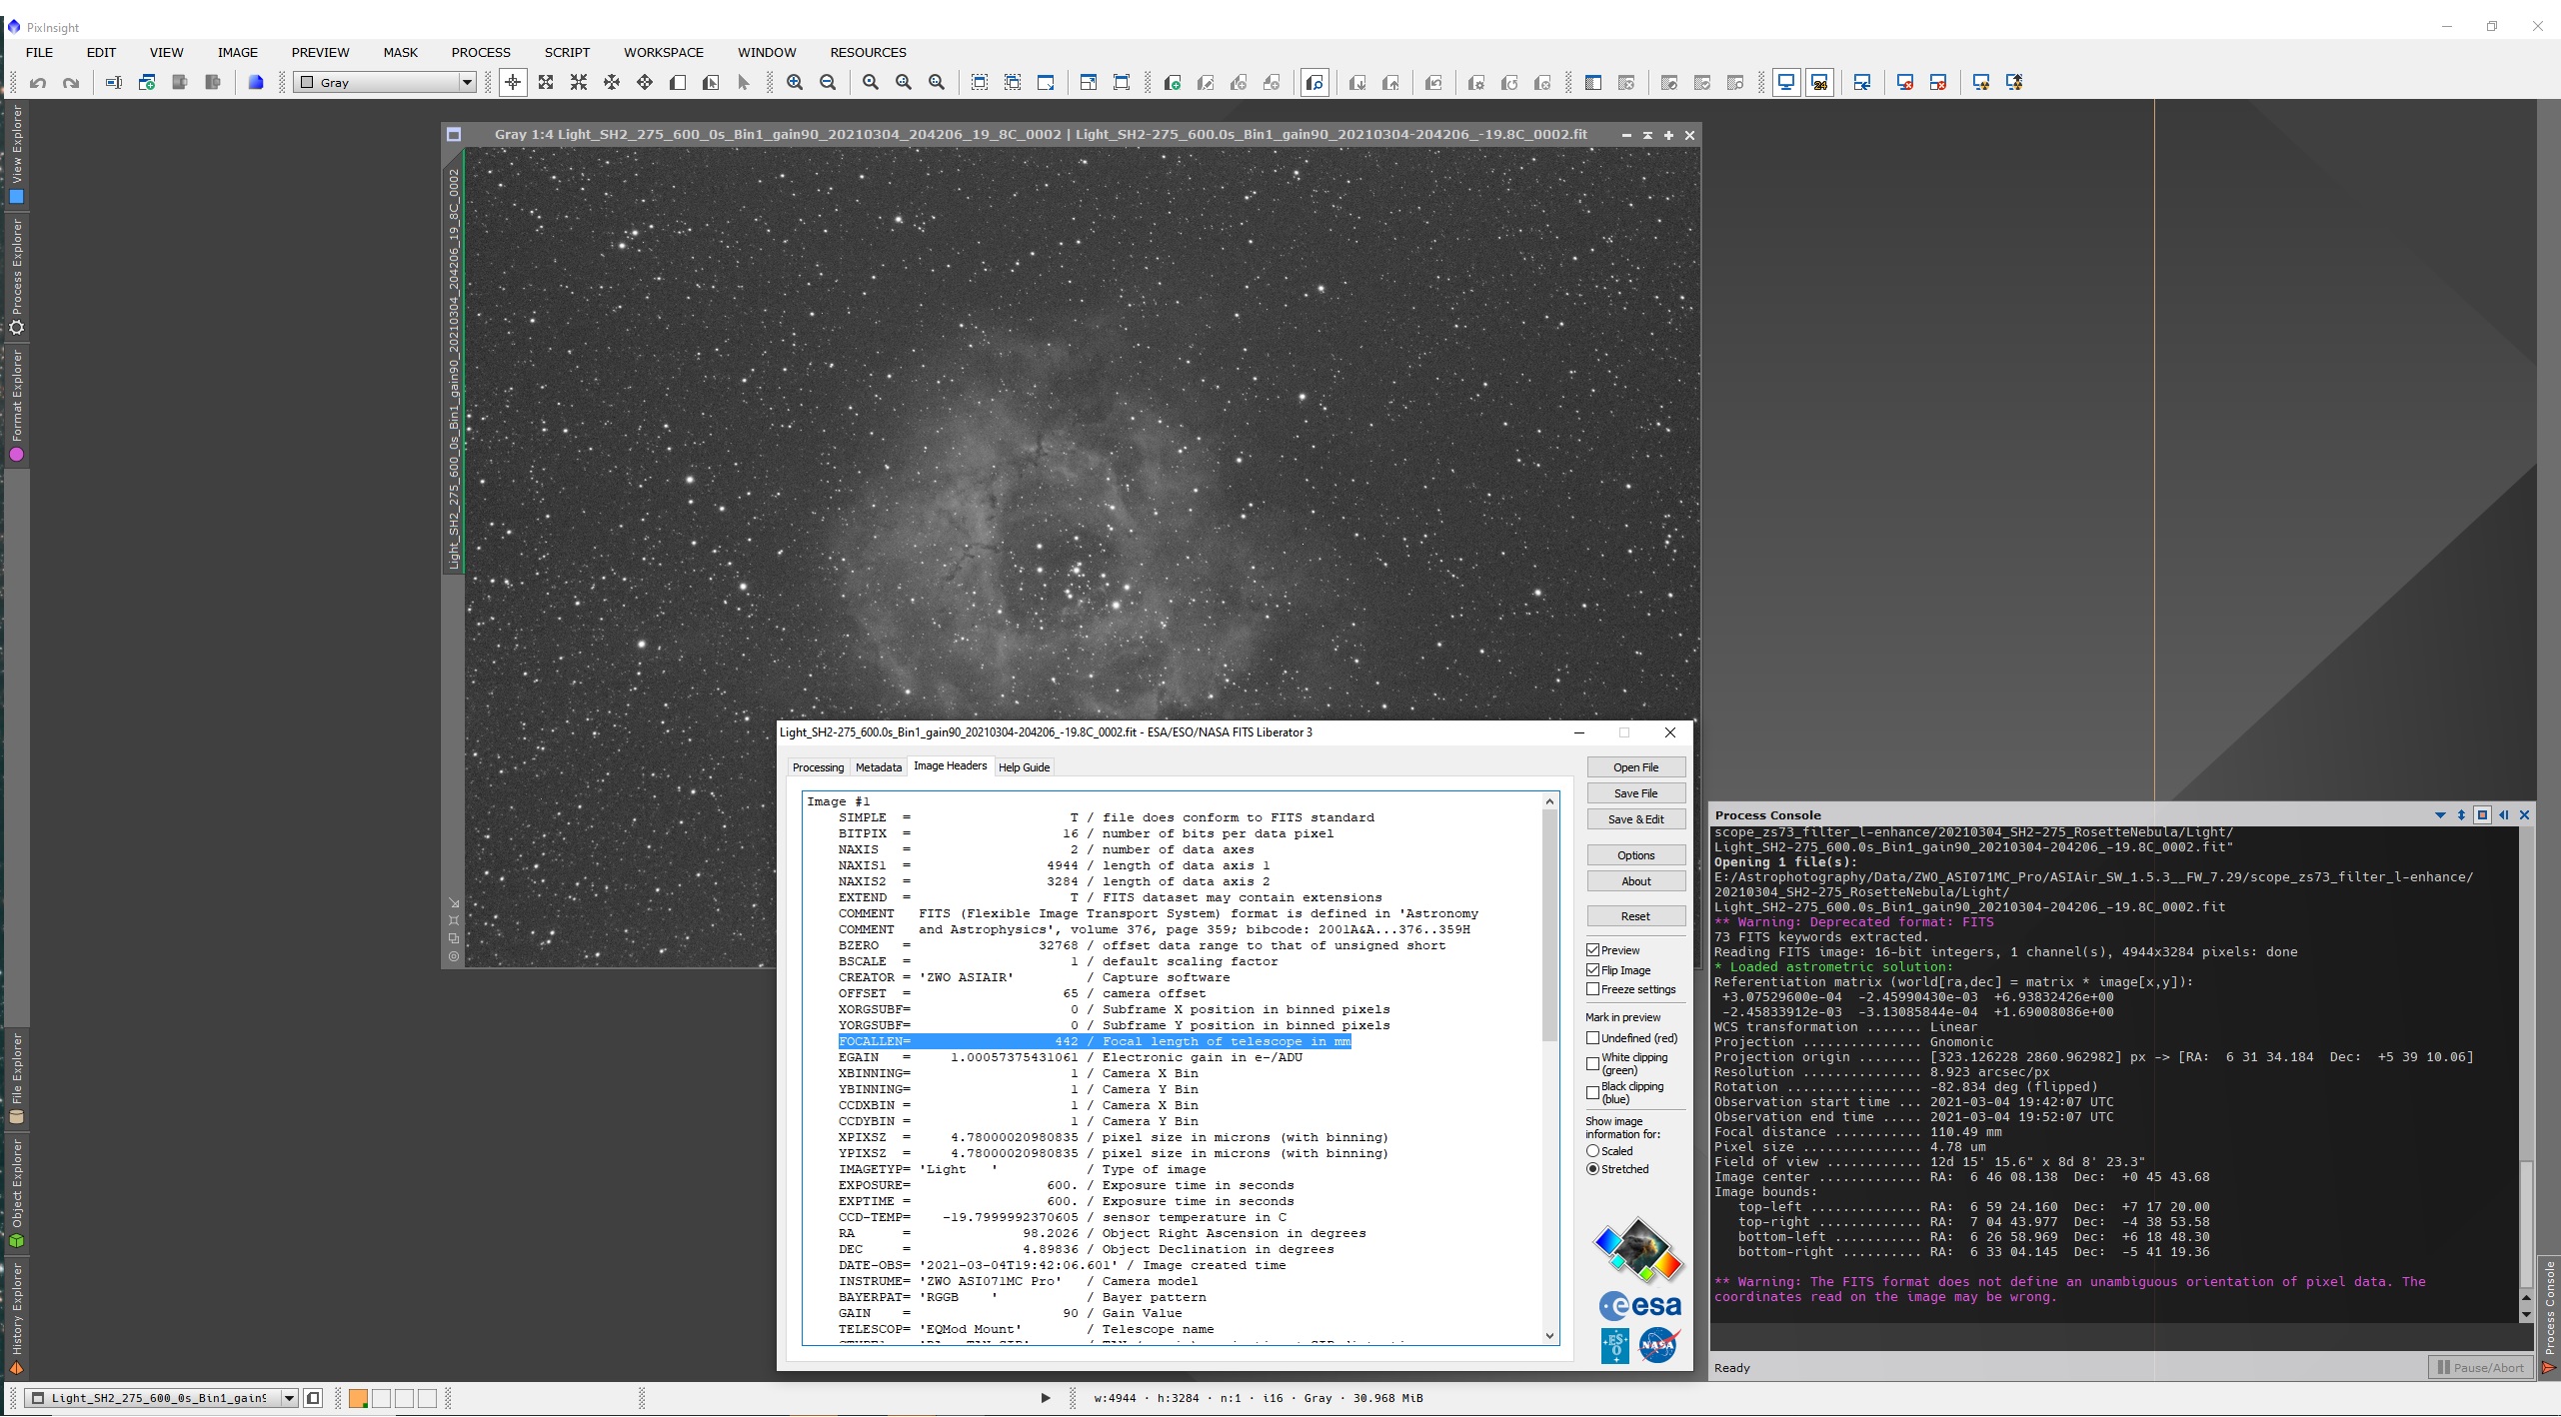The image size is (2561, 1417).
Task: Open the History Explorer side panel
Action: pyautogui.click(x=16, y=1318)
